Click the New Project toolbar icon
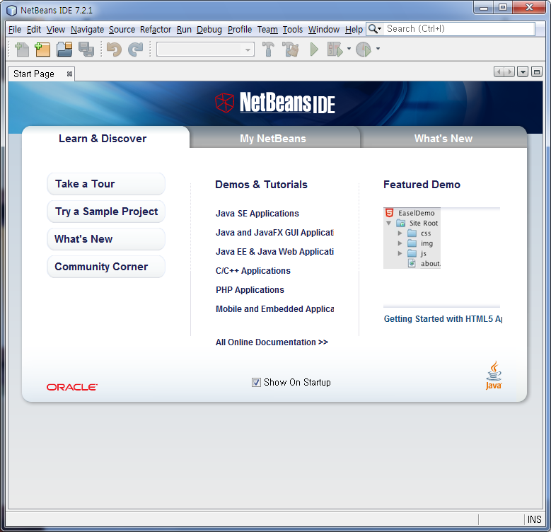The width and height of the screenshot is (551, 532). 42,50
